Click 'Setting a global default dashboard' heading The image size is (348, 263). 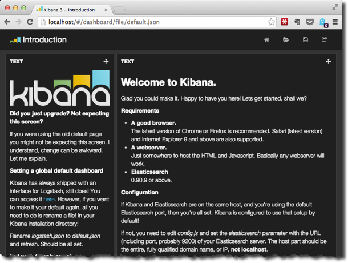pos(56,170)
